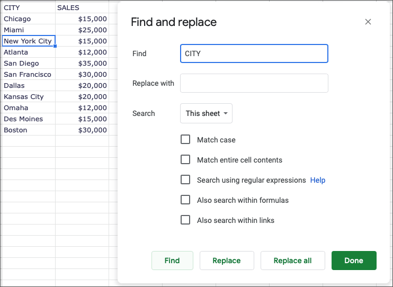Select the Atlanta cell

(x=29, y=52)
